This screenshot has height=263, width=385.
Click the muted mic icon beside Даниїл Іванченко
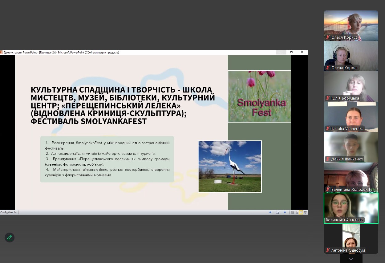(x=328, y=159)
